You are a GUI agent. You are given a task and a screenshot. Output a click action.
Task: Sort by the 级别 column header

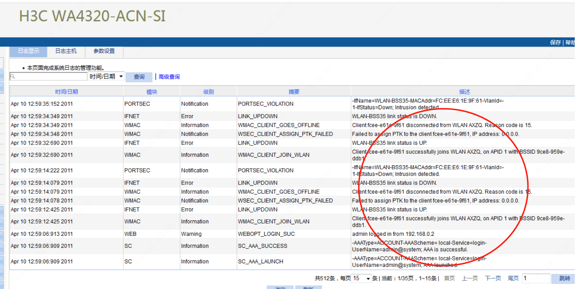209,92
